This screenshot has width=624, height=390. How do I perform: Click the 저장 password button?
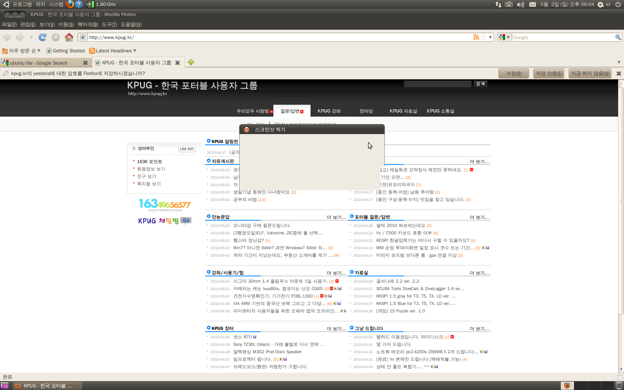coord(514,74)
